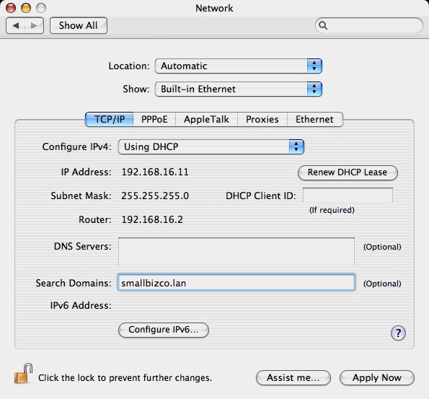The image size is (429, 399).
Task: Click the DHCP Client ID field
Action: [348, 196]
